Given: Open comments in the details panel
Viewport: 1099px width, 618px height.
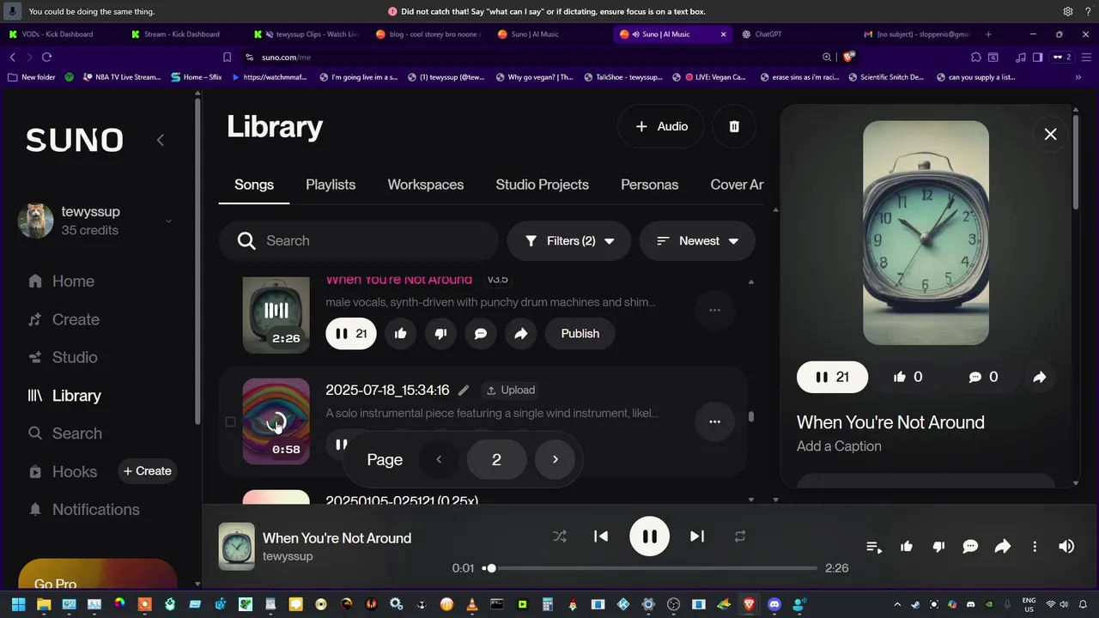Looking at the screenshot, I should coord(983,377).
